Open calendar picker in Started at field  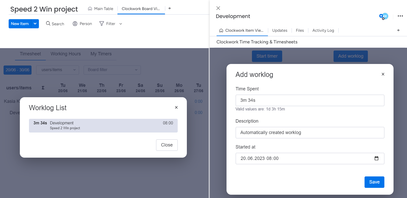[376, 158]
